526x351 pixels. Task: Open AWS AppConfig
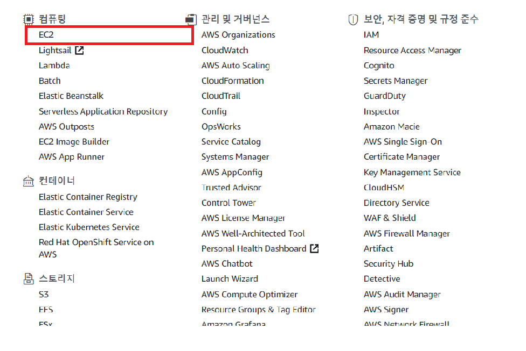(232, 173)
